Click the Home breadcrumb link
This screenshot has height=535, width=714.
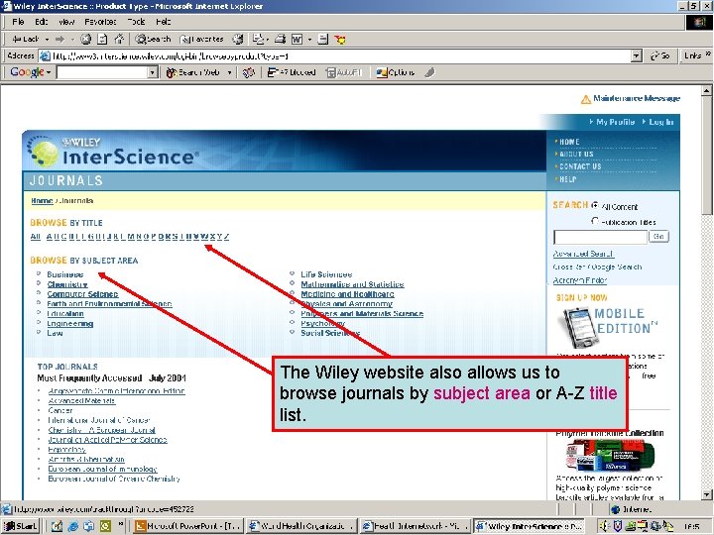click(x=42, y=200)
